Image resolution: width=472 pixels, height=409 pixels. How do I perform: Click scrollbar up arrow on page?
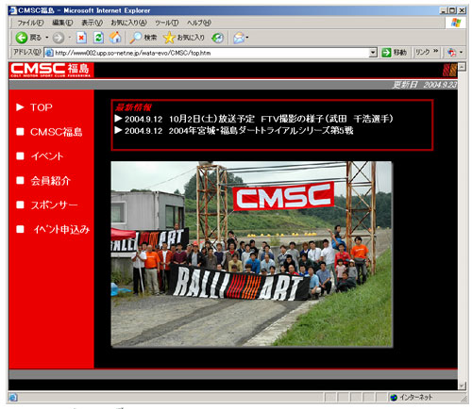462,66
